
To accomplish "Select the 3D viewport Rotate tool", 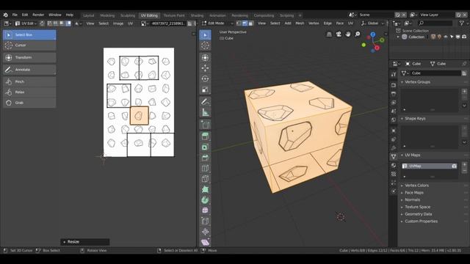I will tap(205, 78).
